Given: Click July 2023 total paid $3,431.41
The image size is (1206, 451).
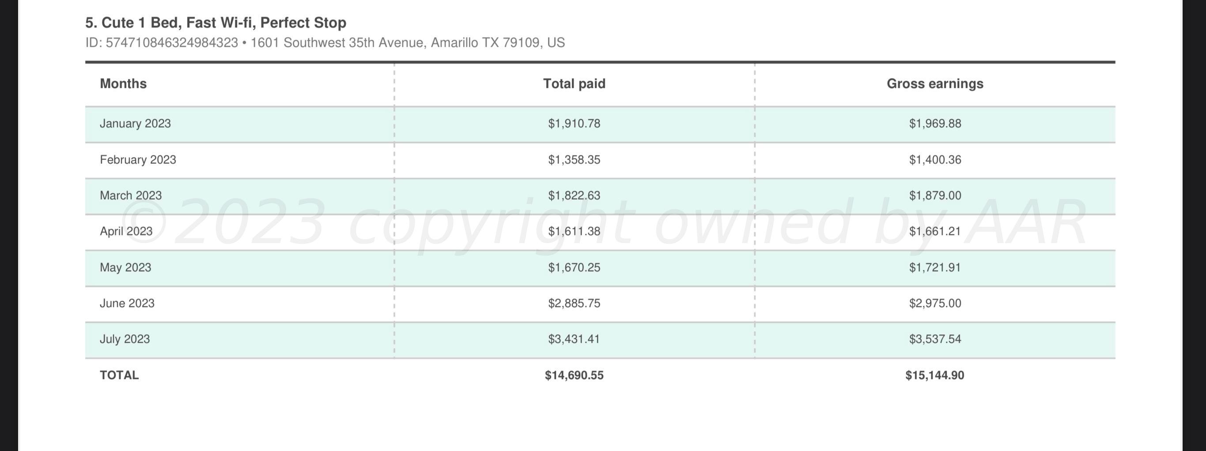Looking at the screenshot, I should 574,339.
